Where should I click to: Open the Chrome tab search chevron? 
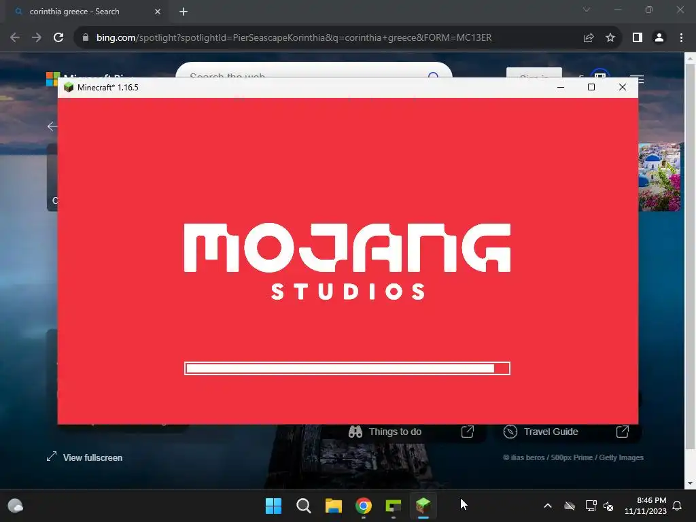pyautogui.click(x=587, y=10)
